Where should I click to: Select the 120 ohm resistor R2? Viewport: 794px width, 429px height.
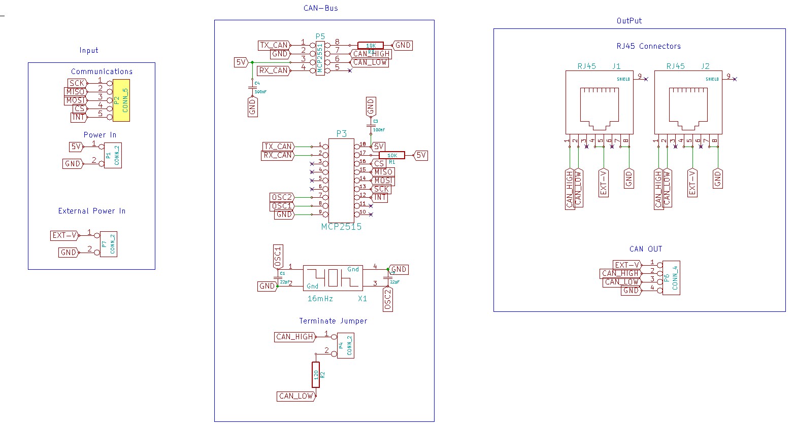[x=316, y=375]
